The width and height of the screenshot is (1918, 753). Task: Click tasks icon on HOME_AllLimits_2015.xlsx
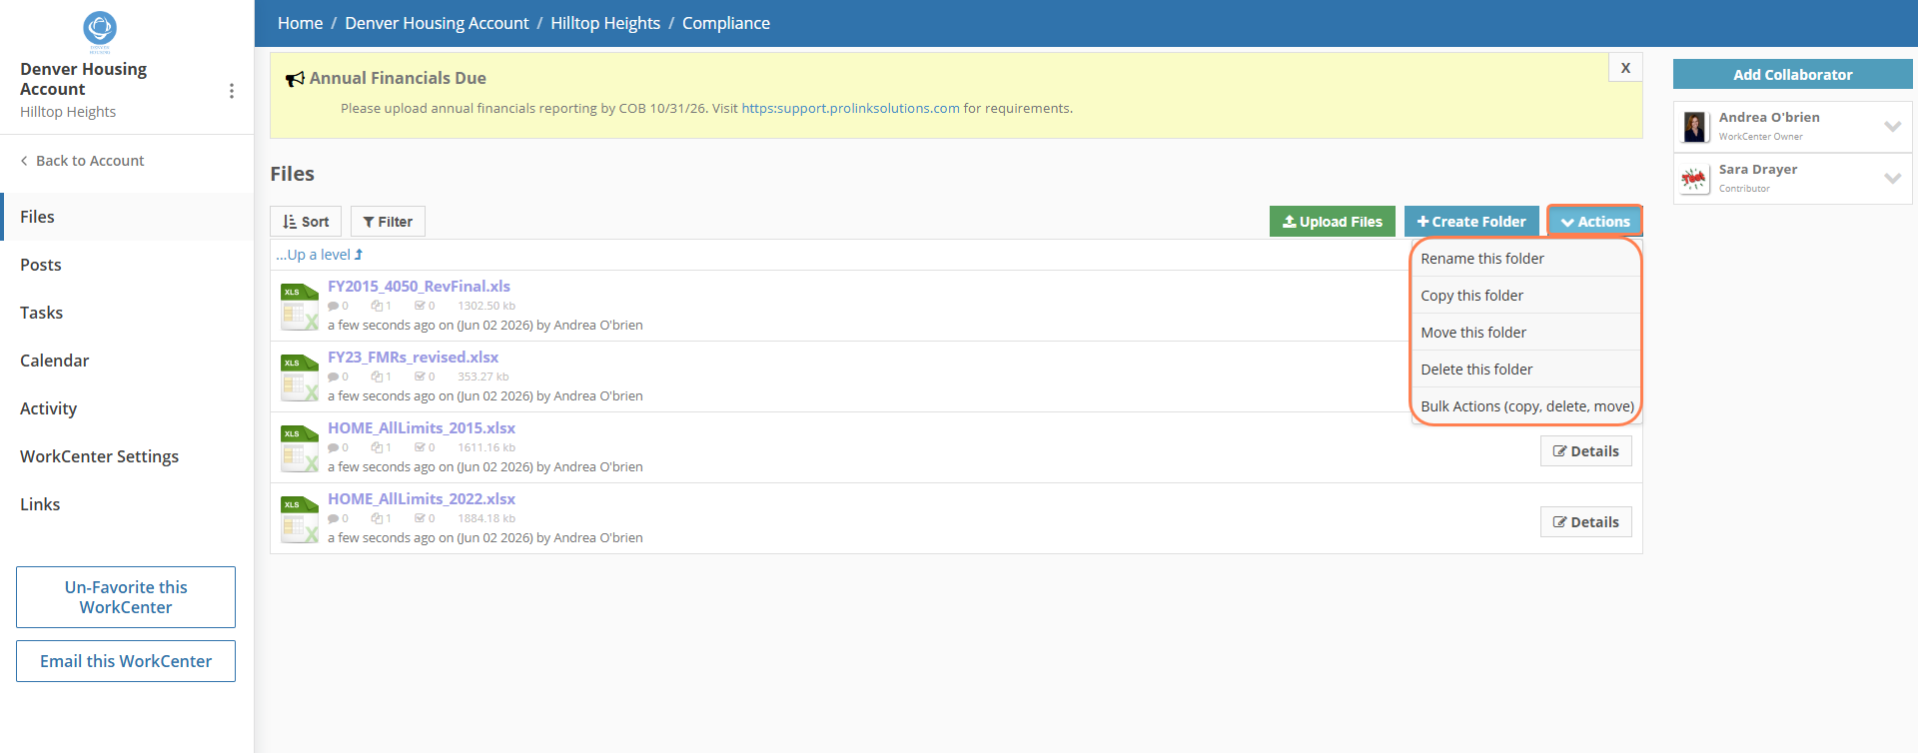point(421,448)
